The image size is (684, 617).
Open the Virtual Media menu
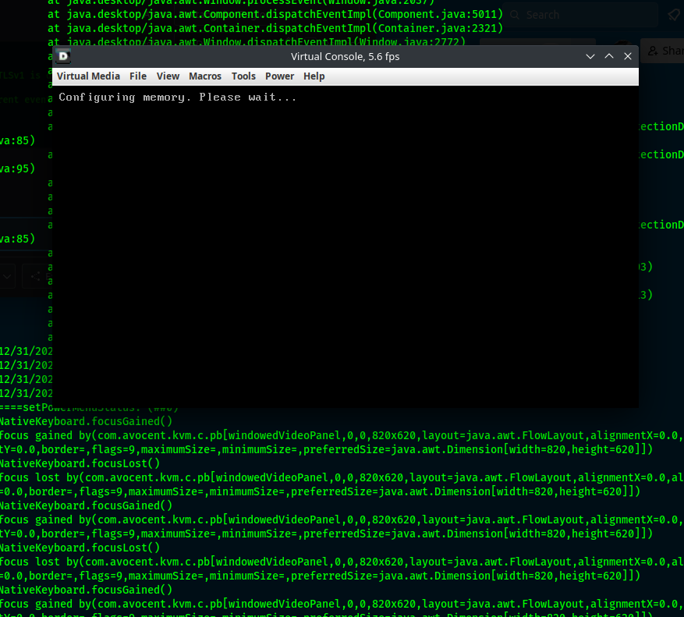point(88,76)
